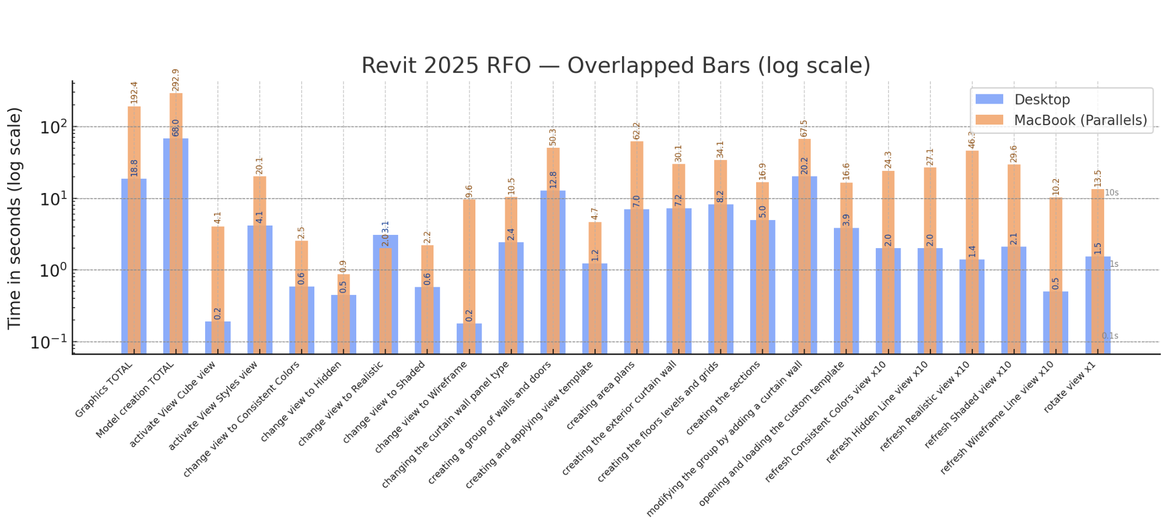This screenshot has height=526, width=1167.
Task: Select "modifying the group by adding a curtain wall"
Action: pos(724,439)
